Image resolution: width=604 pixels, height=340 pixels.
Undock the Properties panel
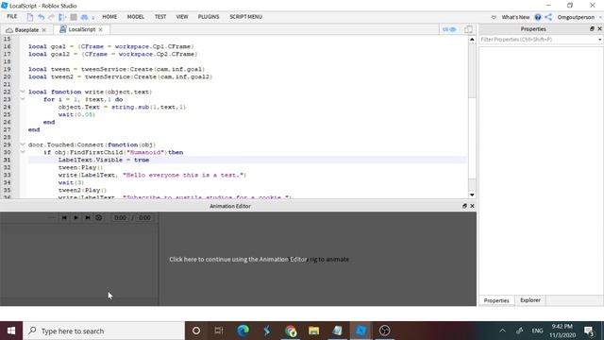tap(592, 29)
